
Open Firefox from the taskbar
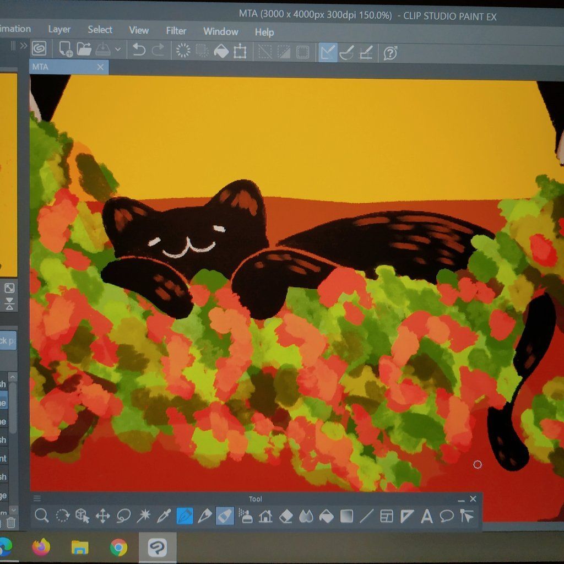tap(41, 547)
